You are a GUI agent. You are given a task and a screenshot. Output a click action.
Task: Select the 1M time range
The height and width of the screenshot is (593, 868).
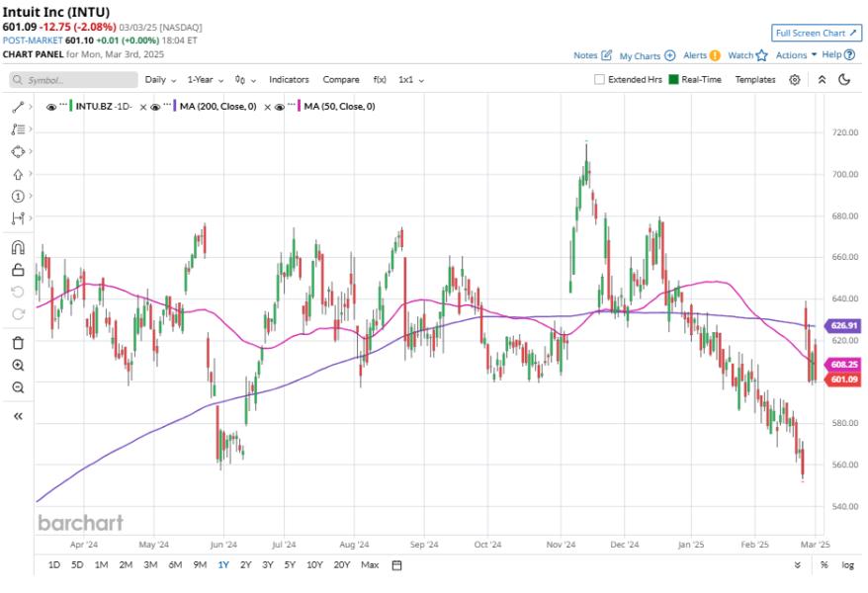(101, 564)
